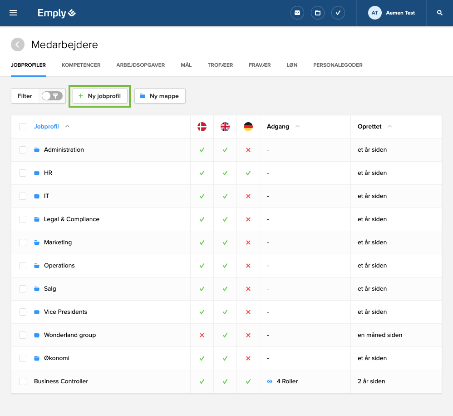Screen dimensions: 453x416
Task: Click the Ny jobprofil button
Action: 100,96
